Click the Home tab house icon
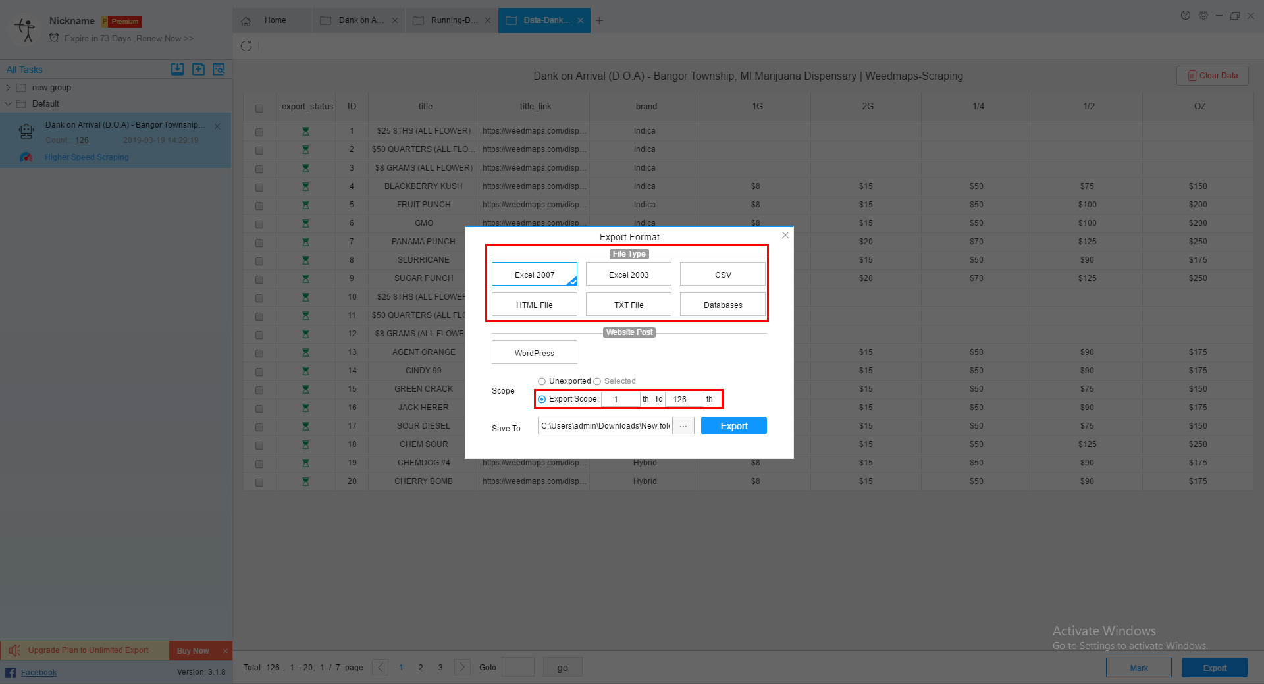This screenshot has width=1264, height=684. pyautogui.click(x=246, y=21)
